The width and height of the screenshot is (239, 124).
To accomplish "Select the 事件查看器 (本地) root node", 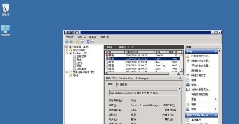I will 79,47.
